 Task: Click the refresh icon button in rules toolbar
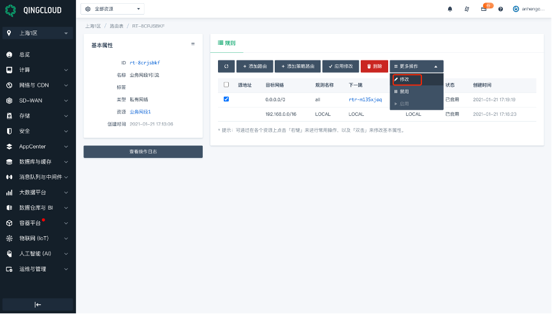coord(226,66)
